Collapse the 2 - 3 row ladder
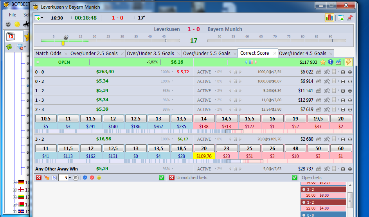 tap(343, 109)
